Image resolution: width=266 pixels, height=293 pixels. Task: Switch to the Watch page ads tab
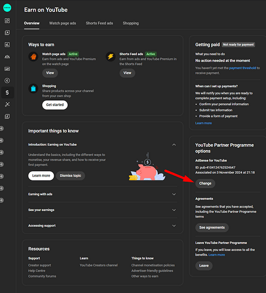63,23
